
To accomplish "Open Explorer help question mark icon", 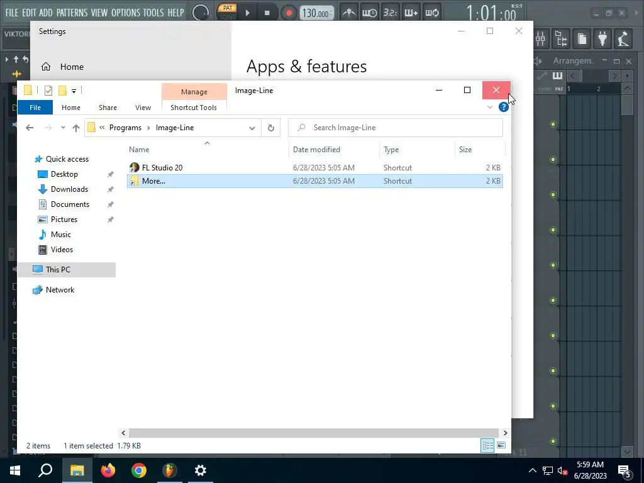I will click(x=504, y=107).
